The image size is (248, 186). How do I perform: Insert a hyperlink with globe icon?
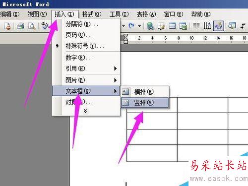150,26
